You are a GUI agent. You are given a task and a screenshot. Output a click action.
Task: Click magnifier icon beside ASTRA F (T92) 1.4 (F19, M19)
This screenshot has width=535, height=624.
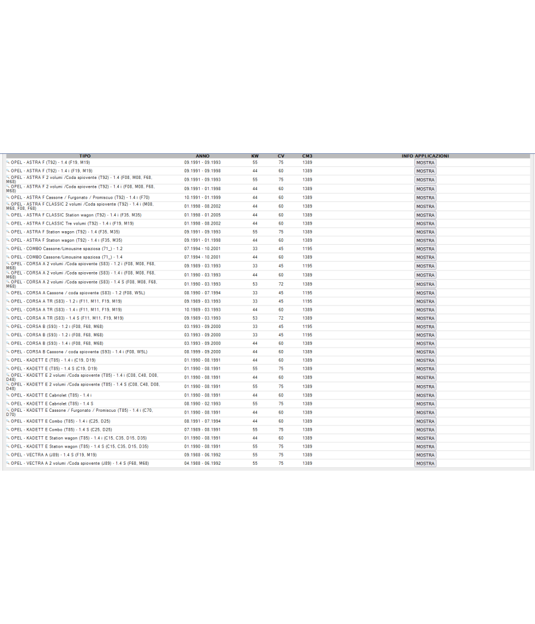click(x=8, y=162)
